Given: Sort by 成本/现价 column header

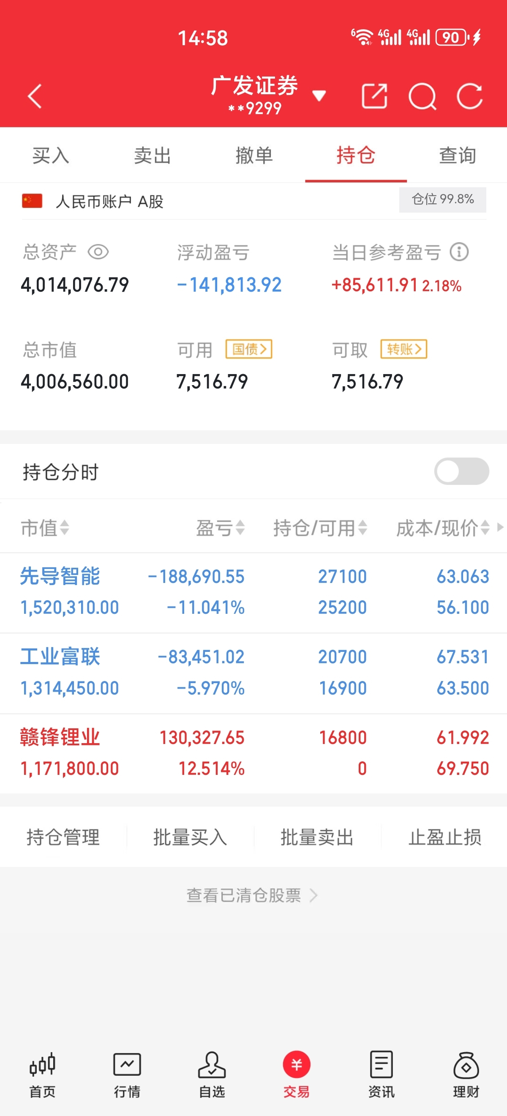Looking at the screenshot, I should 443,528.
